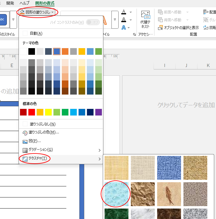Pick white theme color swatch
Screen dimensions: 216x219
click(x=23, y=51)
